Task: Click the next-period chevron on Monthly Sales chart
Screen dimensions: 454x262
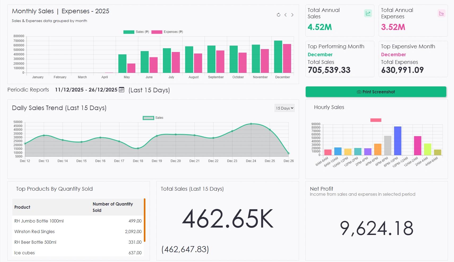Action: [x=292, y=15]
